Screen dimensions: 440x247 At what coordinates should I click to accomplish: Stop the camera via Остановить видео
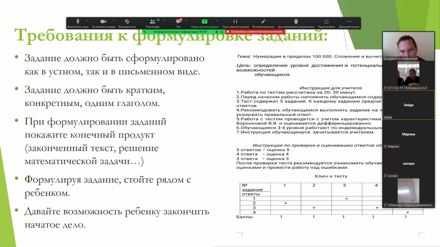pos(103,22)
